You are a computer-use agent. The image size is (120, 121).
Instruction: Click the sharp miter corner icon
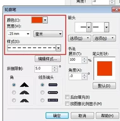tap(24, 85)
